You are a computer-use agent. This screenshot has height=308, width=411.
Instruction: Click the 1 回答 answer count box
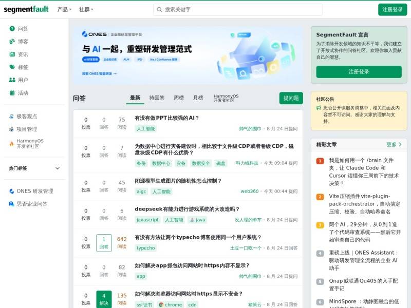(x=104, y=243)
